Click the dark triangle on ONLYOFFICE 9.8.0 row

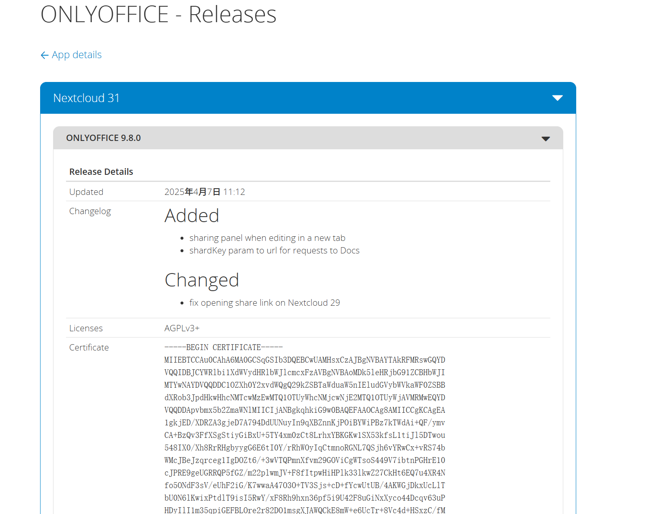click(546, 139)
